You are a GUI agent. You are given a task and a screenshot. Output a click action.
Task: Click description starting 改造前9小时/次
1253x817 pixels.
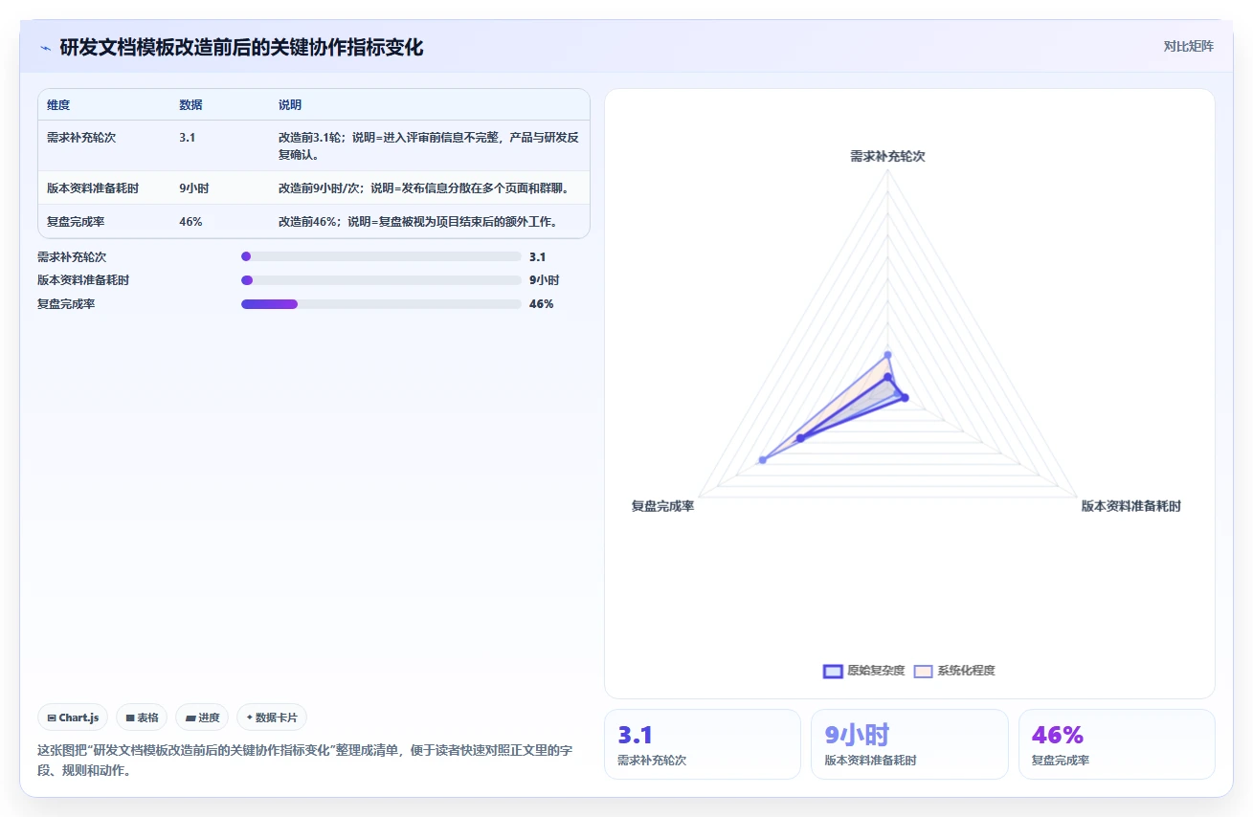pyautogui.click(x=424, y=188)
